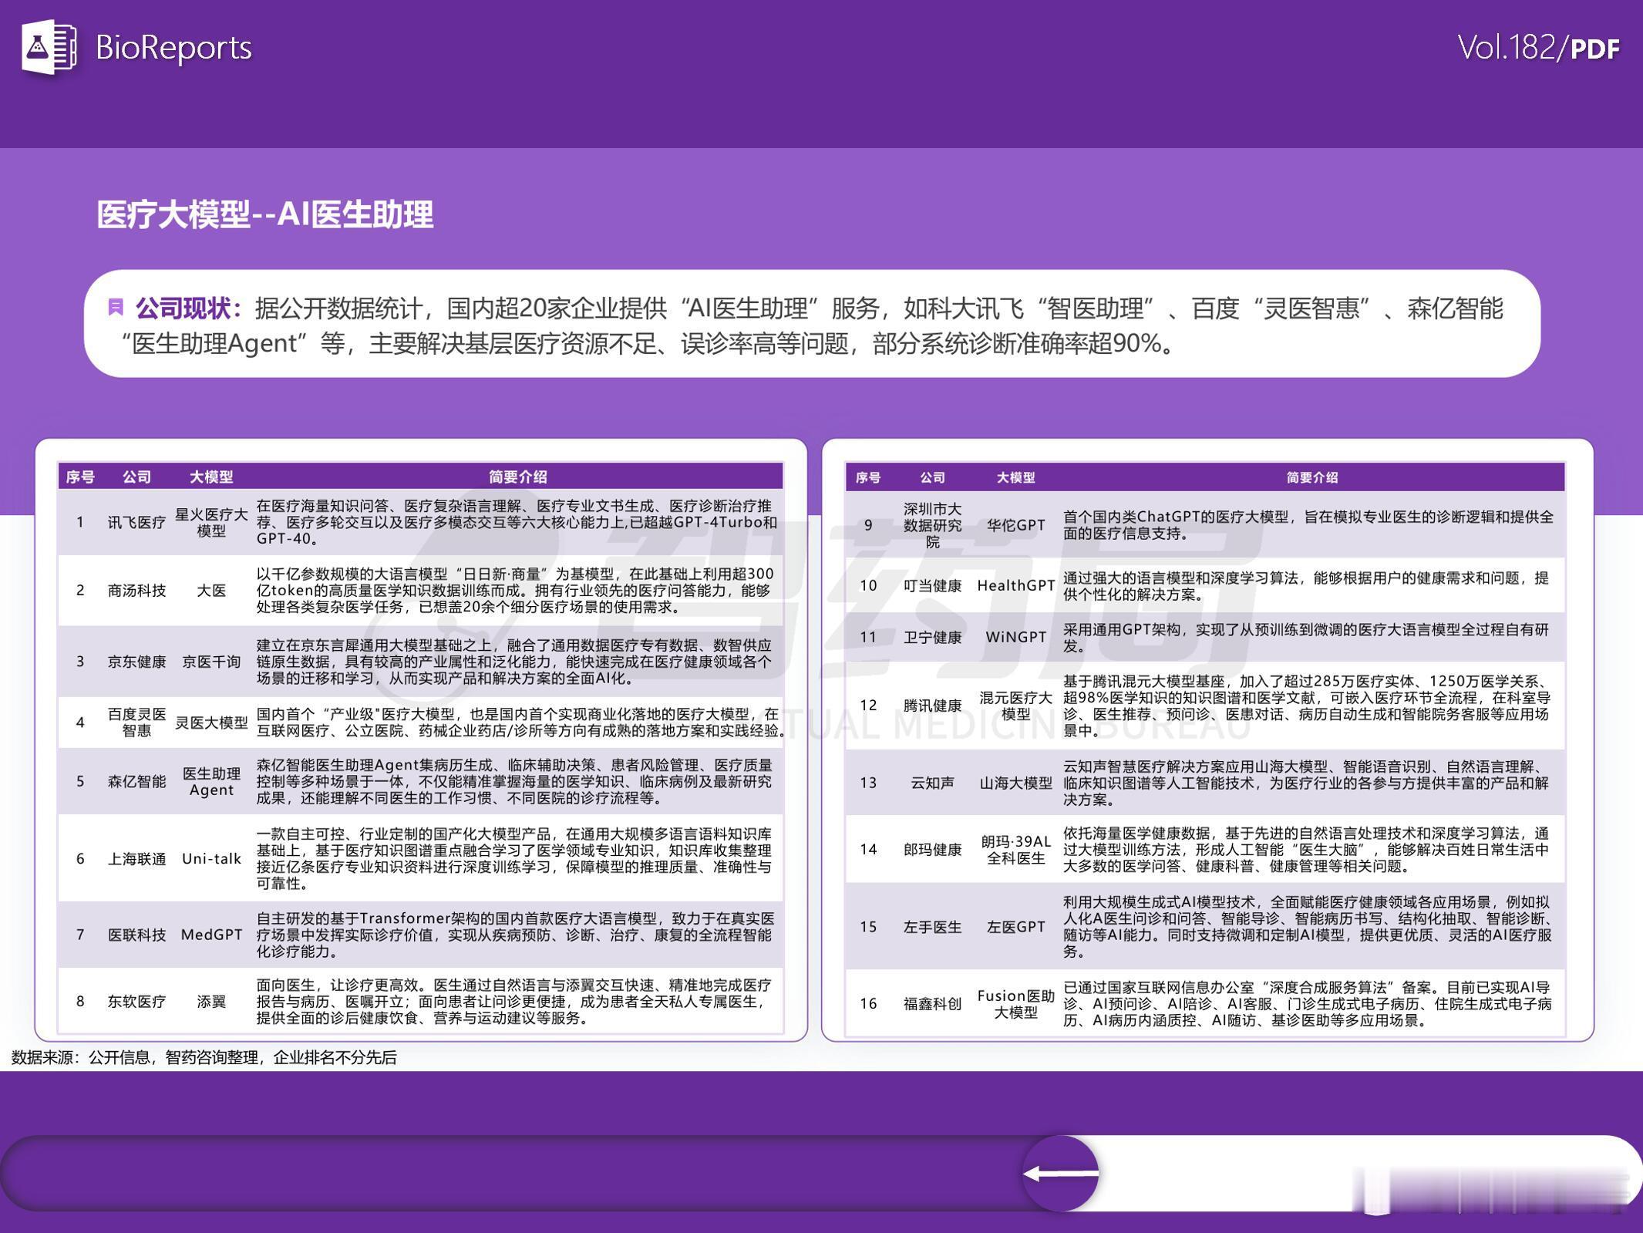Click the 森亿智能 company cell
The width and height of the screenshot is (1643, 1233).
136,781
